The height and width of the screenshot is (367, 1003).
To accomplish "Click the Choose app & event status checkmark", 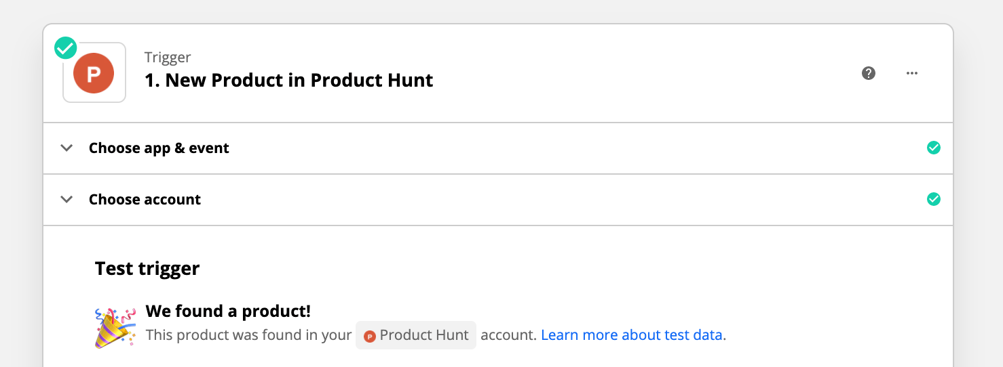I will (x=934, y=148).
